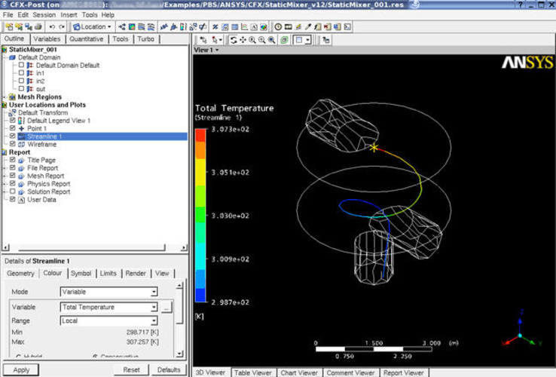Click the outline tree horizontal scrollbar
This screenshot has height=377, width=556.
coord(92,247)
